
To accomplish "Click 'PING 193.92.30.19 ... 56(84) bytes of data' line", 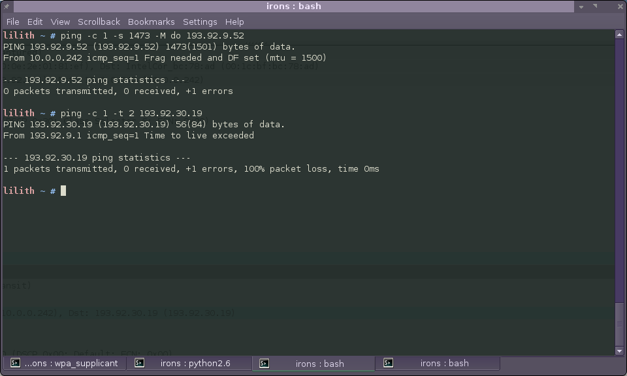I will [x=144, y=125].
